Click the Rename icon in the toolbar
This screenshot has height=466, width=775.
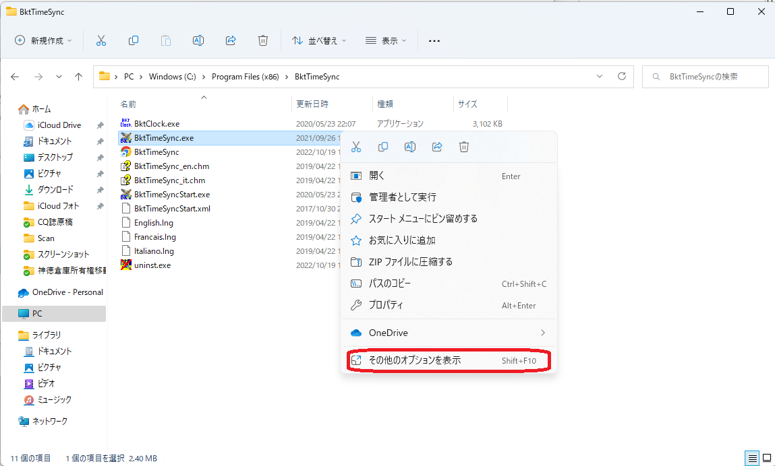coord(198,40)
